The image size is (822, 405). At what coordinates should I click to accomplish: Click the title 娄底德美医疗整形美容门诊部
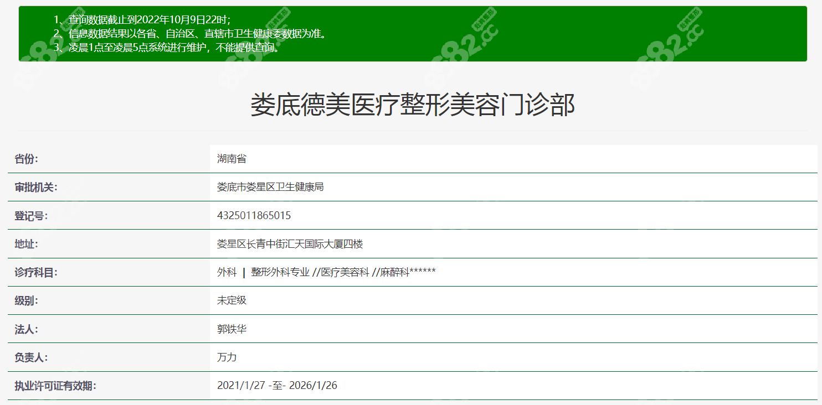point(413,105)
